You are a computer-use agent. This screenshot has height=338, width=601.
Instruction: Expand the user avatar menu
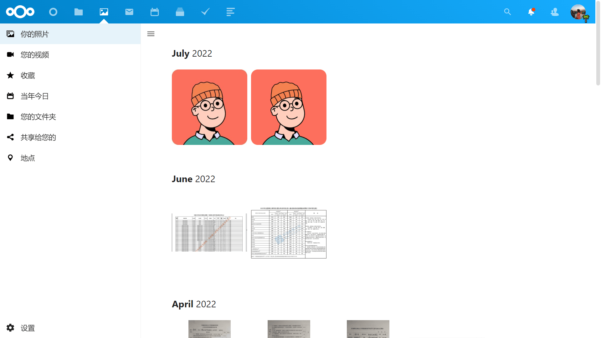578,12
